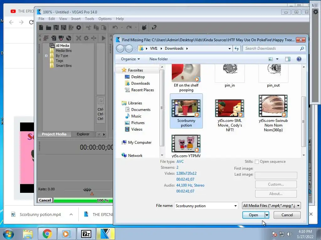This screenshot has width=321, height=240.
Task: Click the blue Help question mark in dialog
Action: 299,59
